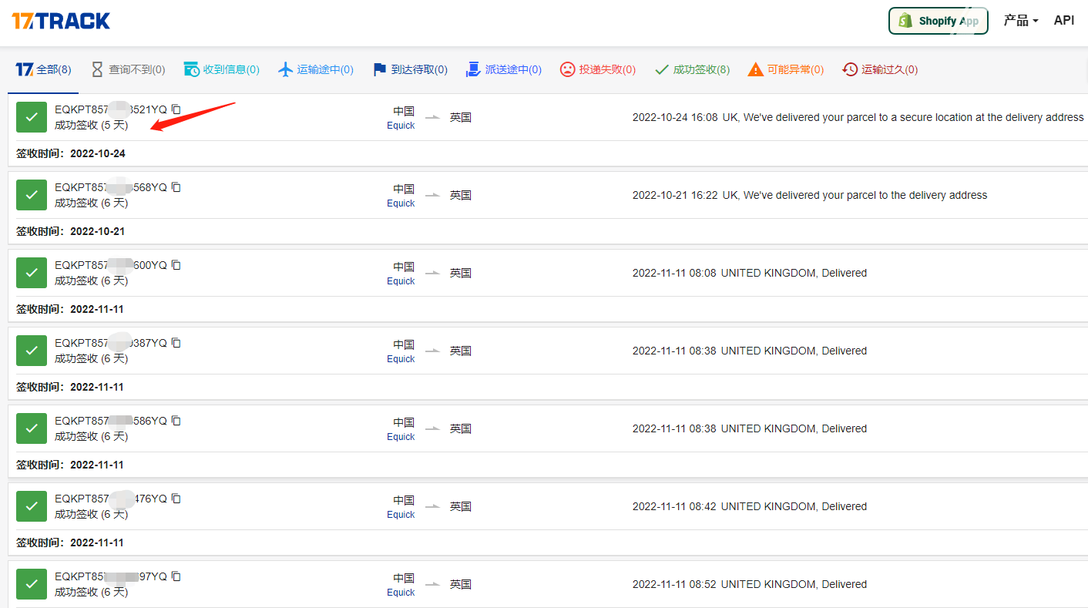Toggle green checkmark on first parcel
This screenshot has width=1088, height=608.
pos(32,117)
